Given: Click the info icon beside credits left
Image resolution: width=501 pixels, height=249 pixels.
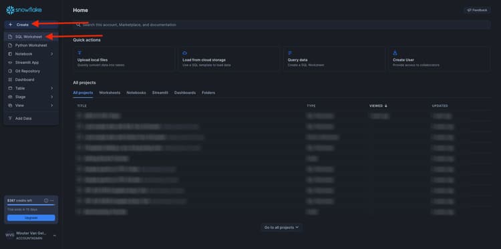Looking at the screenshot, I should [46, 201].
